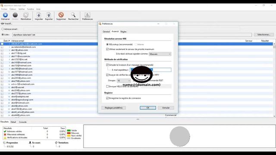Switch to the Général tab

tap(106, 31)
